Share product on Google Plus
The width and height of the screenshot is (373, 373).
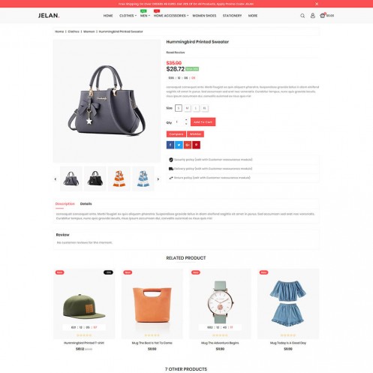188,145
